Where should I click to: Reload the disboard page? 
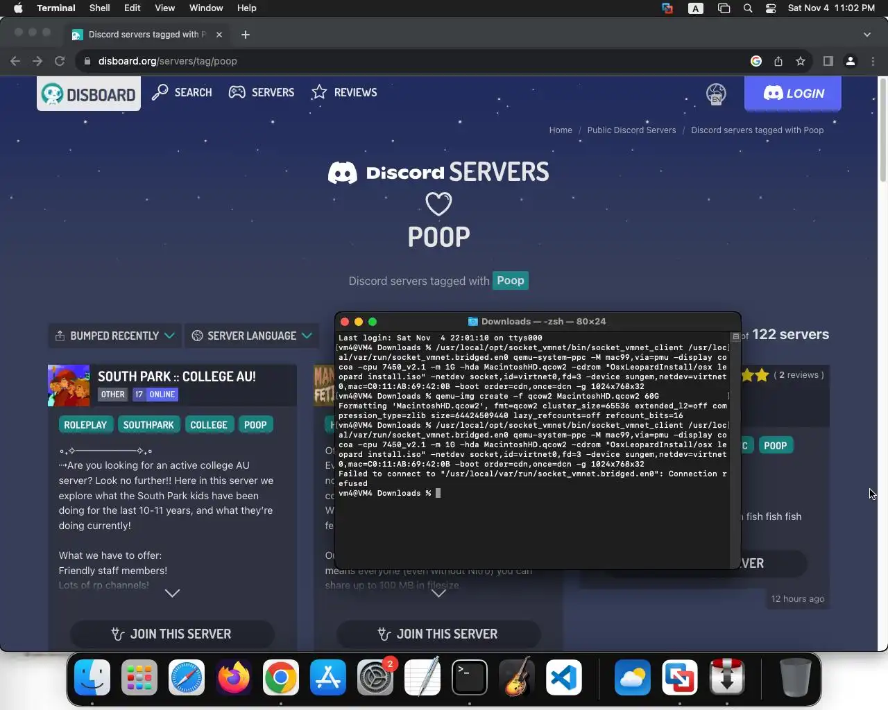pyautogui.click(x=60, y=61)
